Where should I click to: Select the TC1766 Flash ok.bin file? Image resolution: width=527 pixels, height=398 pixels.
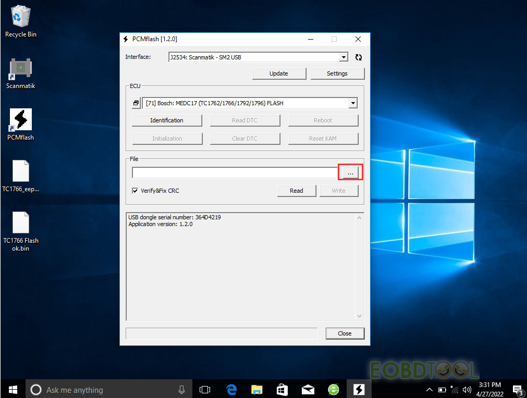[20, 223]
